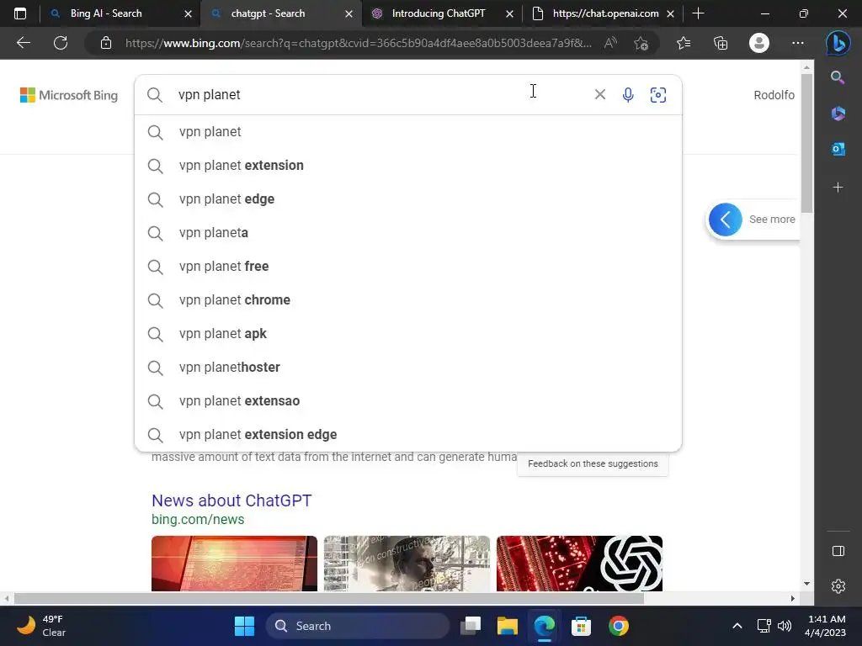Screen dimensions: 862x646
Task: Choose suggestion "vpn planet apk"
Action: pos(408,333)
